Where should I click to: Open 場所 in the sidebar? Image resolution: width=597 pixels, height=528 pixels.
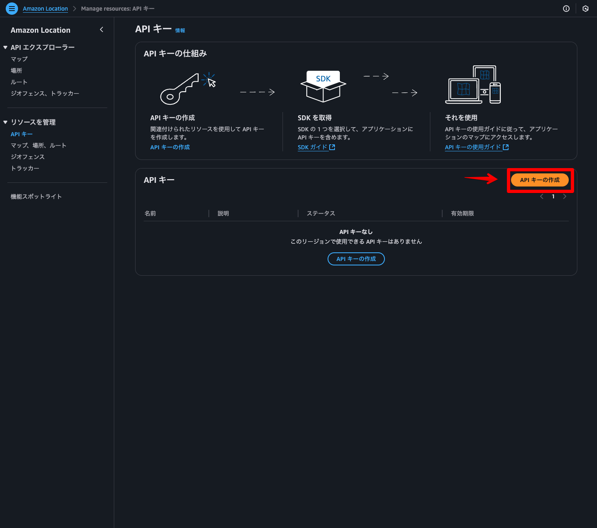point(16,71)
